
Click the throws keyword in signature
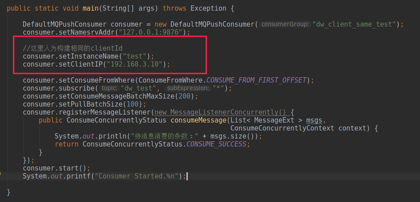174,8
